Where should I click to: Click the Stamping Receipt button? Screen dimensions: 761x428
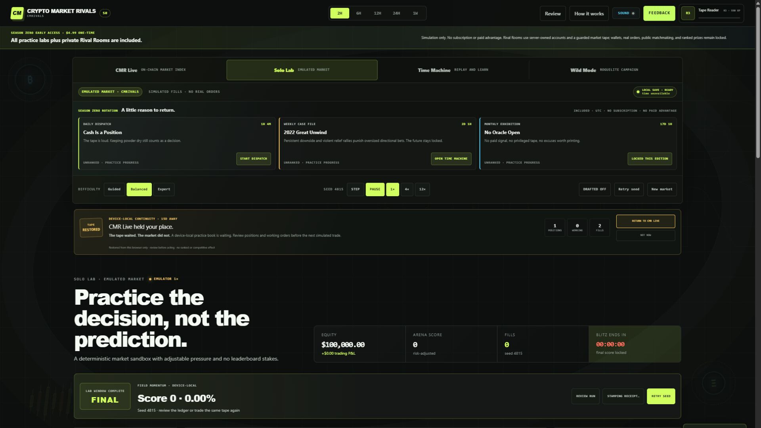coord(623,396)
